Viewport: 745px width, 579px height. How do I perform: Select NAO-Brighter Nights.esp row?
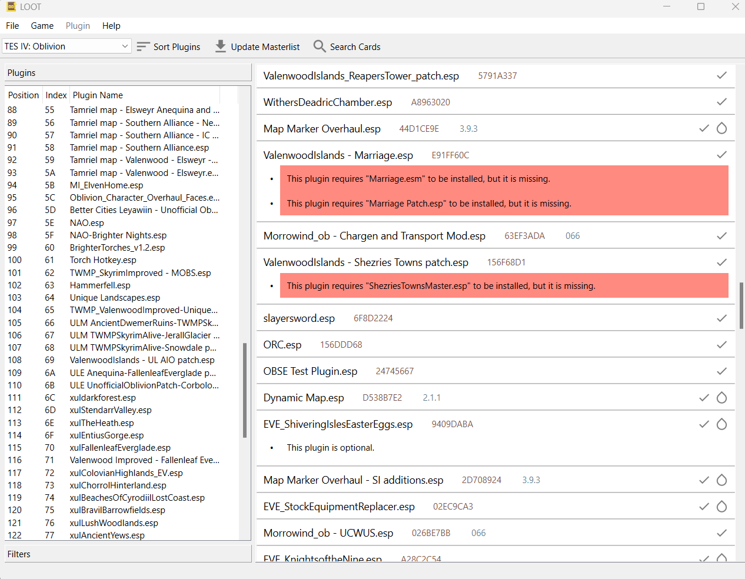pyautogui.click(x=122, y=235)
